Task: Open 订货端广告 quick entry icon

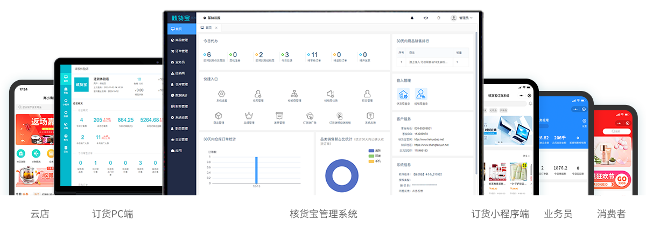Action: click(x=310, y=116)
